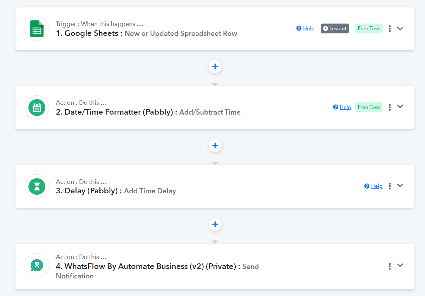Expand the Google Sheets trigger step
Image resolution: width=425 pixels, height=296 pixels.
click(x=400, y=28)
